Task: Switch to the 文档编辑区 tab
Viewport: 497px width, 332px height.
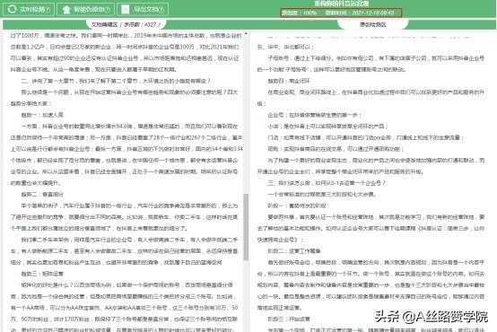Action: pos(126,24)
